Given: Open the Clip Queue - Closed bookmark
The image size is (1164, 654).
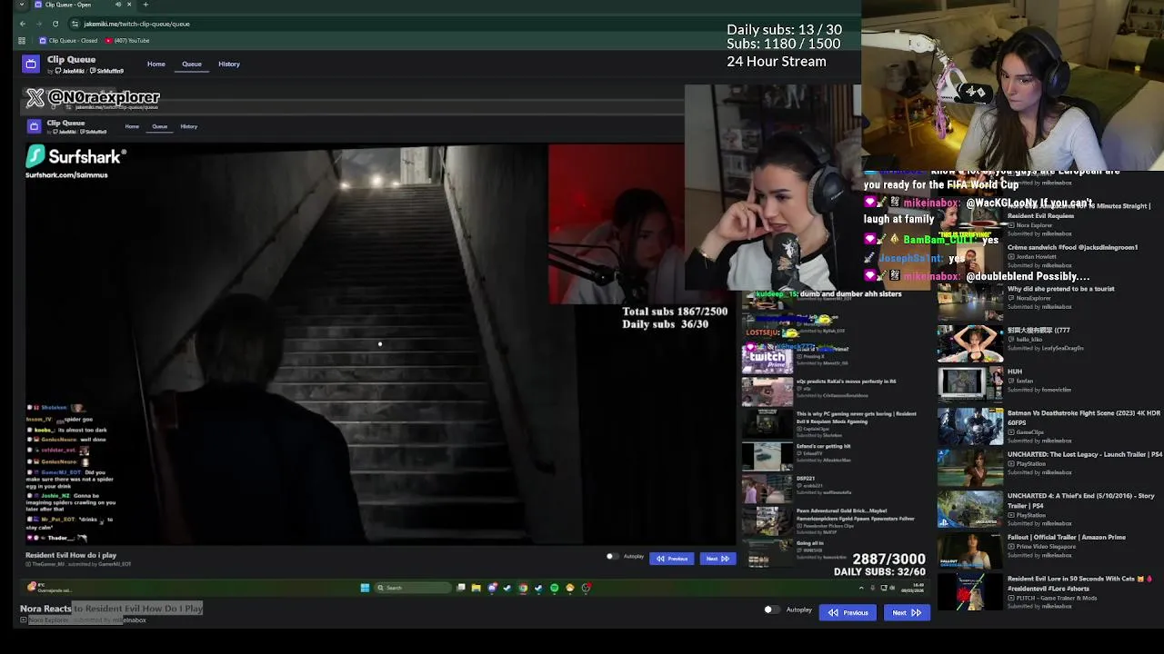Looking at the screenshot, I should (x=68, y=41).
